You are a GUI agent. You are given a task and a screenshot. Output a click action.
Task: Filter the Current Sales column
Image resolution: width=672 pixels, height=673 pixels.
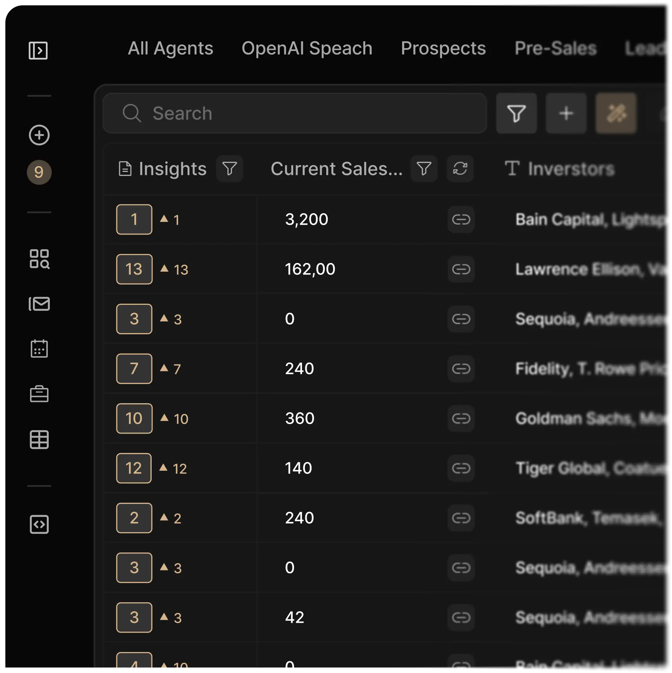(x=424, y=169)
